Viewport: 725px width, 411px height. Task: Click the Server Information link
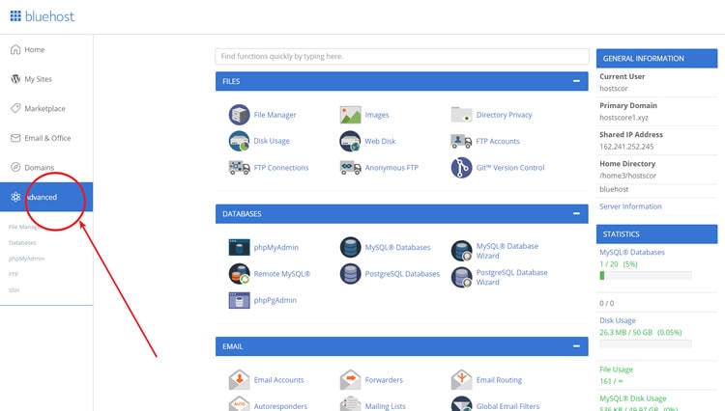pos(630,206)
